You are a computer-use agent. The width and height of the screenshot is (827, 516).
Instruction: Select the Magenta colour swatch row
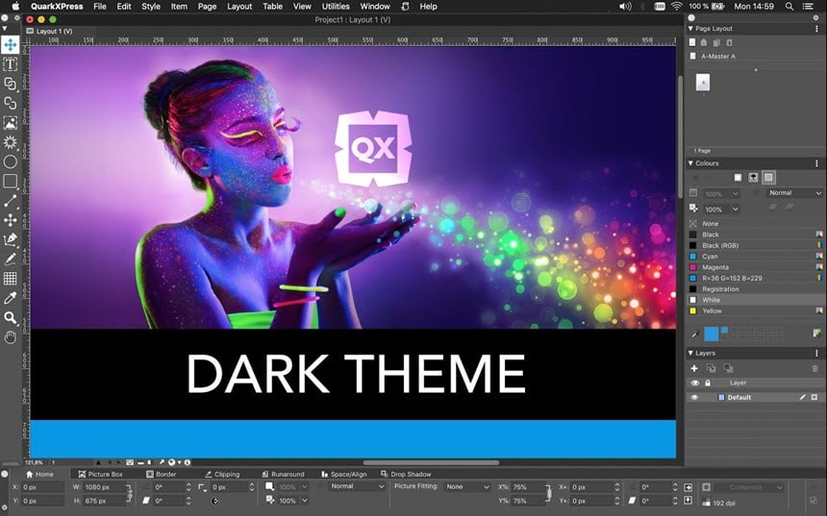[x=755, y=267]
